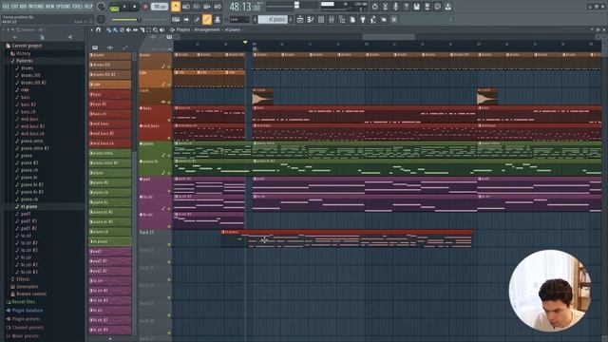Open the plugin picker plug icon

point(363,19)
